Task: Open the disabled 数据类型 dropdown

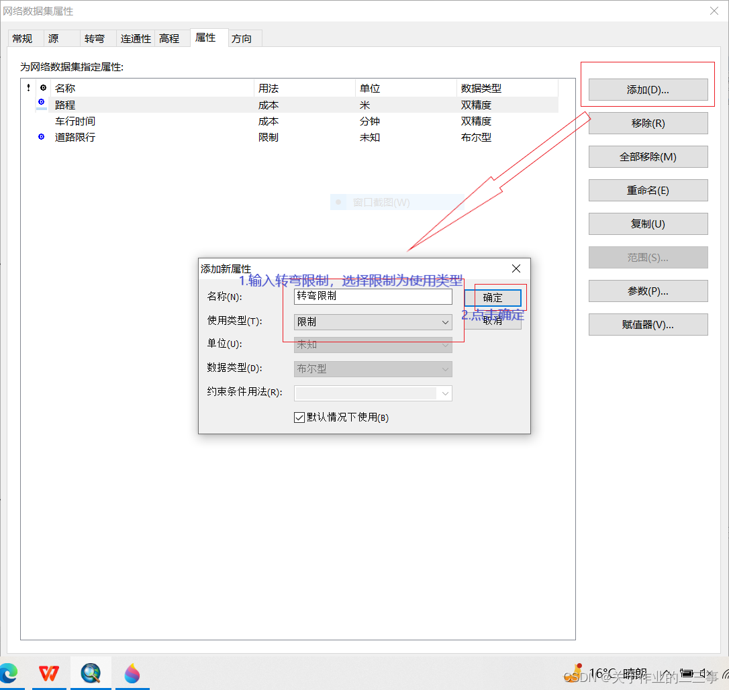Action: (x=373, y=368)
